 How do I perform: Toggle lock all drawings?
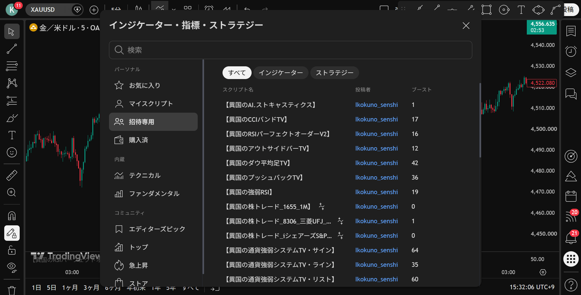point(12,250)
